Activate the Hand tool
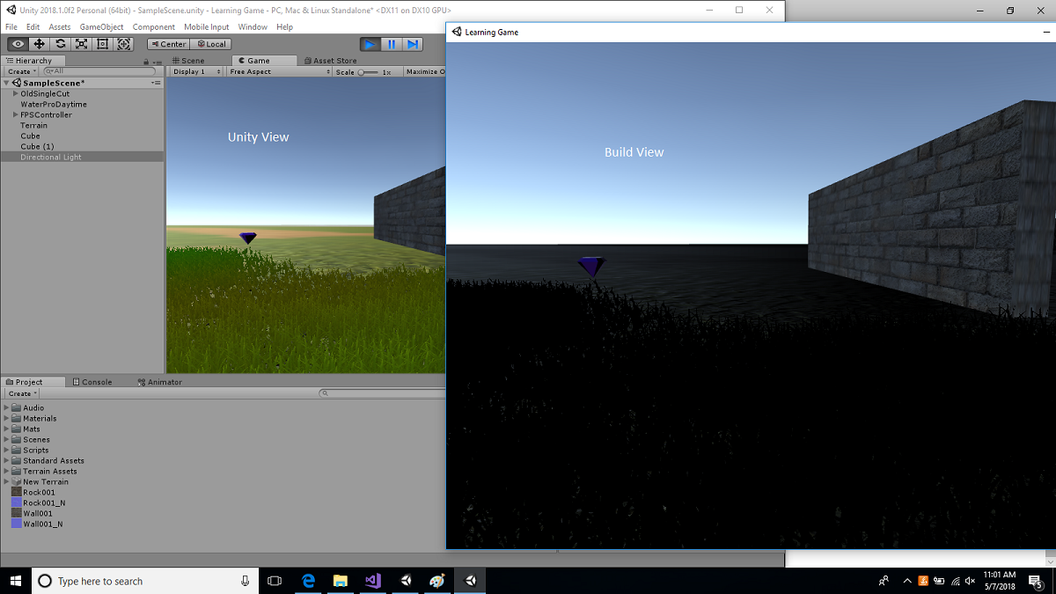Screen dimensions: 1056x594 tap(17, 43)
